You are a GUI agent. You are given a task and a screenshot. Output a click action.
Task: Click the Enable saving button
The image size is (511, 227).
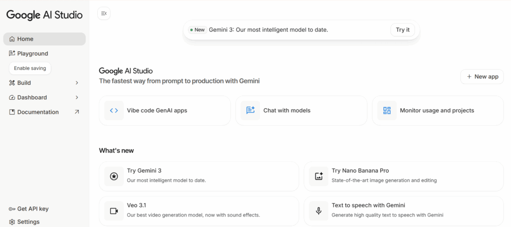(x=30, y=68)
